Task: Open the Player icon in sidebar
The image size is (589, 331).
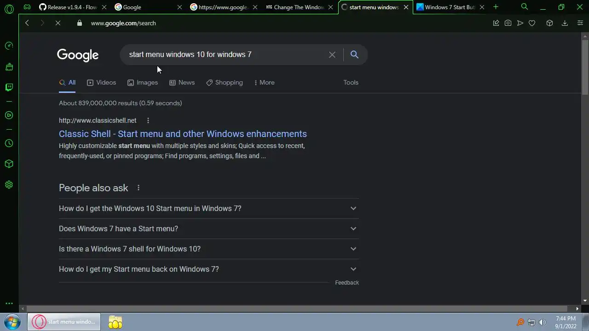Action: 9,115
